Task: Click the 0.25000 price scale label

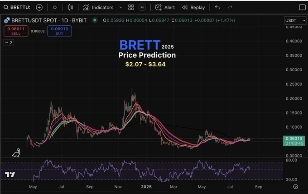Action: 294,84
